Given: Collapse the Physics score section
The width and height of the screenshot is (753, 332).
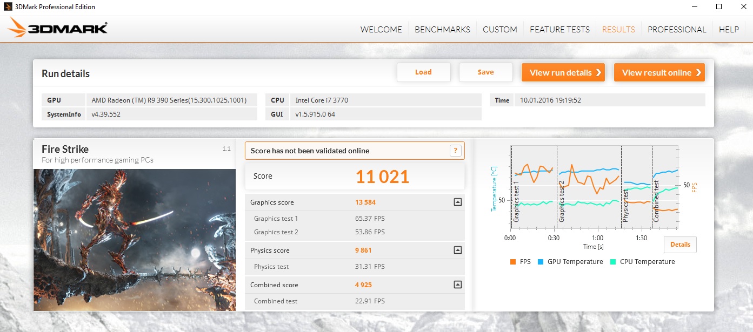Looking at the screenshot, I should (457, 250).
